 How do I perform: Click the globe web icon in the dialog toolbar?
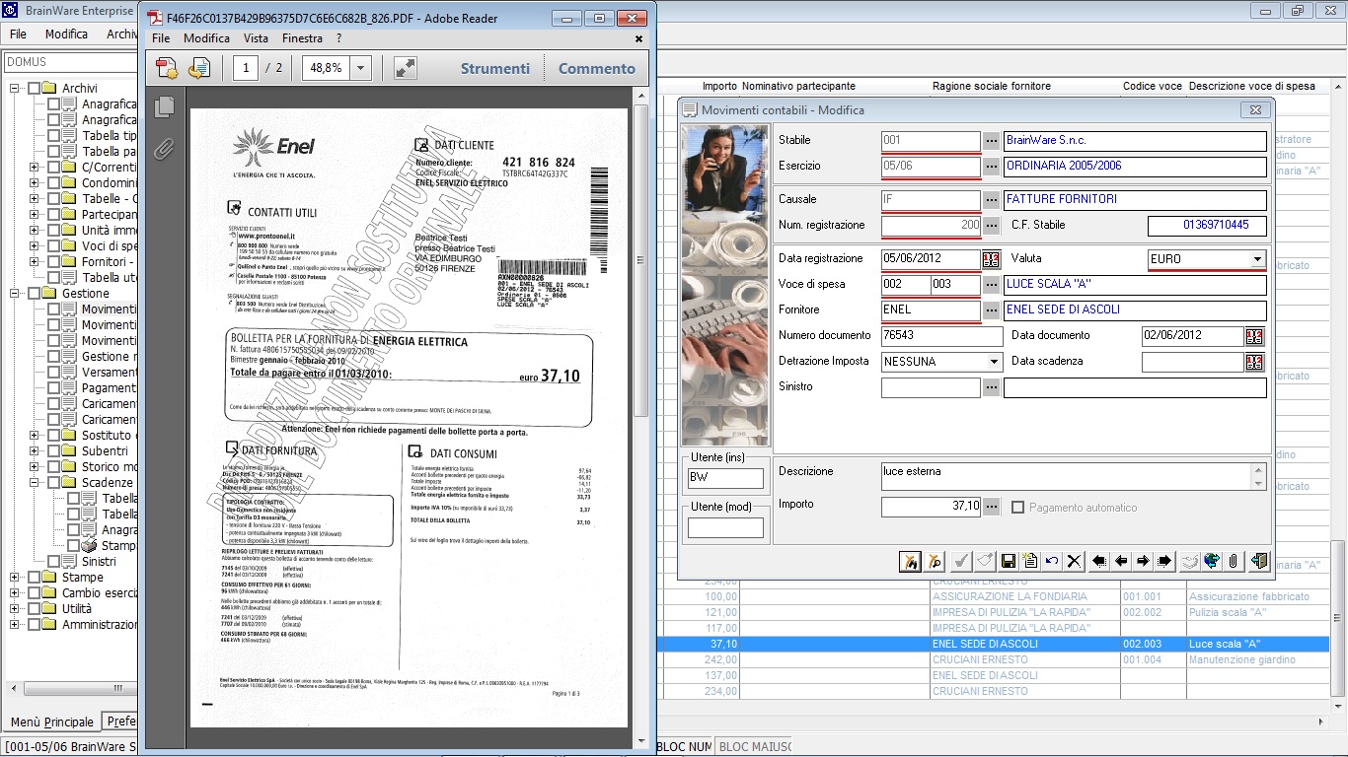click(x=1212, y=561)
